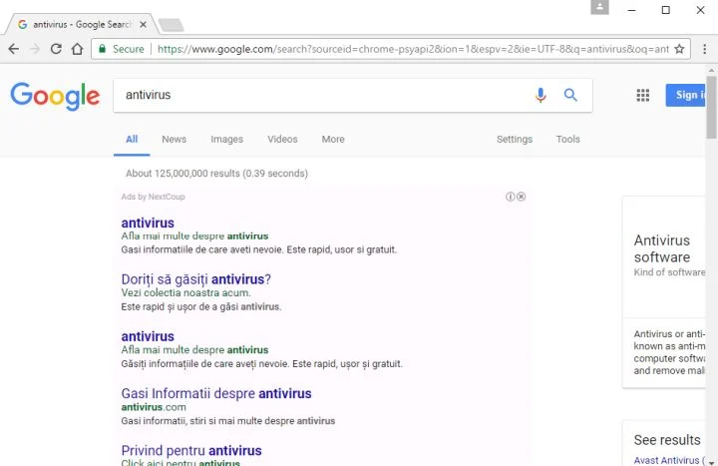Open 'Privind pentru antivirus' link
The image size is (718, 466).
tap(191, 450)
